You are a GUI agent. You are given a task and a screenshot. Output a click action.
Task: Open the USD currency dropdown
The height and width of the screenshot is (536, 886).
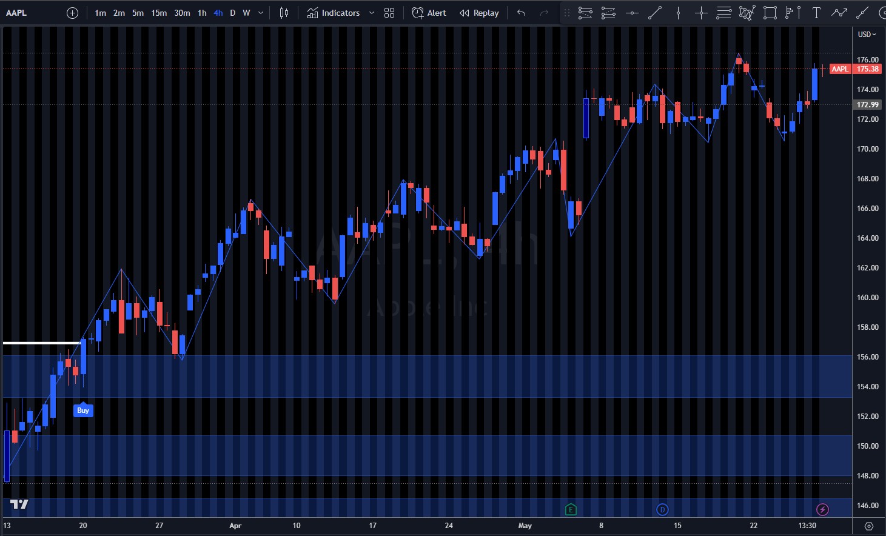(867, 35)
